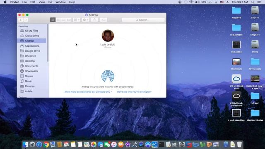Open Launchpad from the Dock
The width and height of the screenshot is (265, 149).
(x=32, y=144)
